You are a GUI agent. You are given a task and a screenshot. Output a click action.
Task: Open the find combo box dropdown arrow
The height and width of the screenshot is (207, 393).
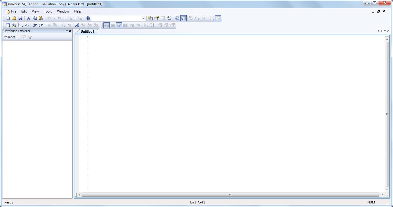pos(143,18)
